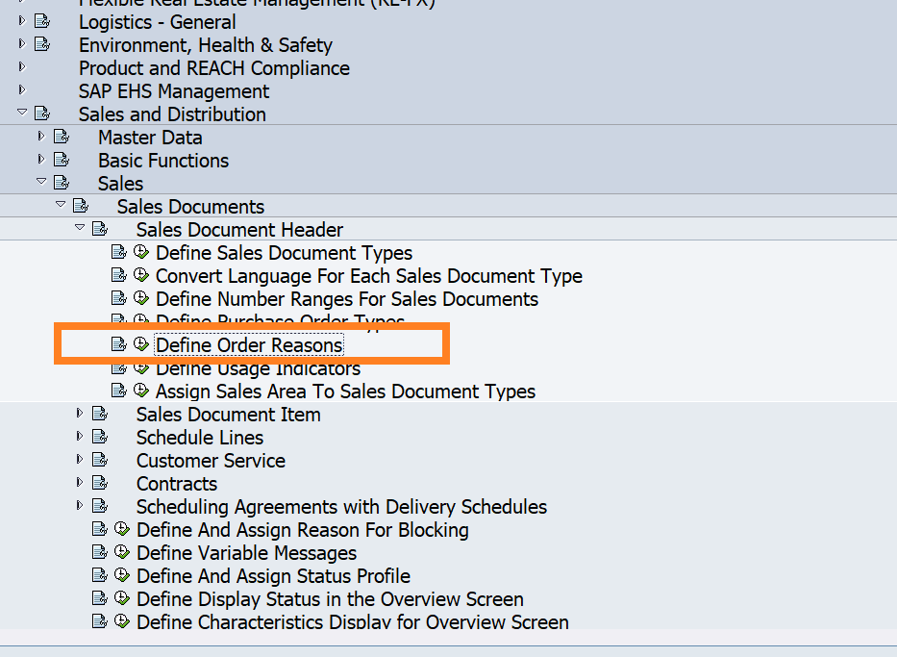Image resolution: width=897 pixels, height=657 pixels.
Task: Execute Assign Sales Area To Sales Document Types
Action: 140,391
